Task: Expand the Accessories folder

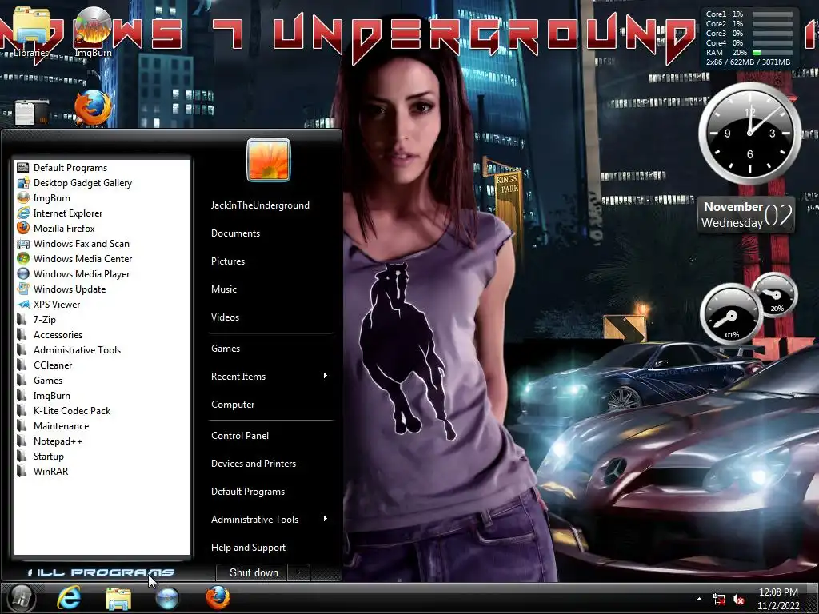Action: pyautogui.click(x=102, y=335)
